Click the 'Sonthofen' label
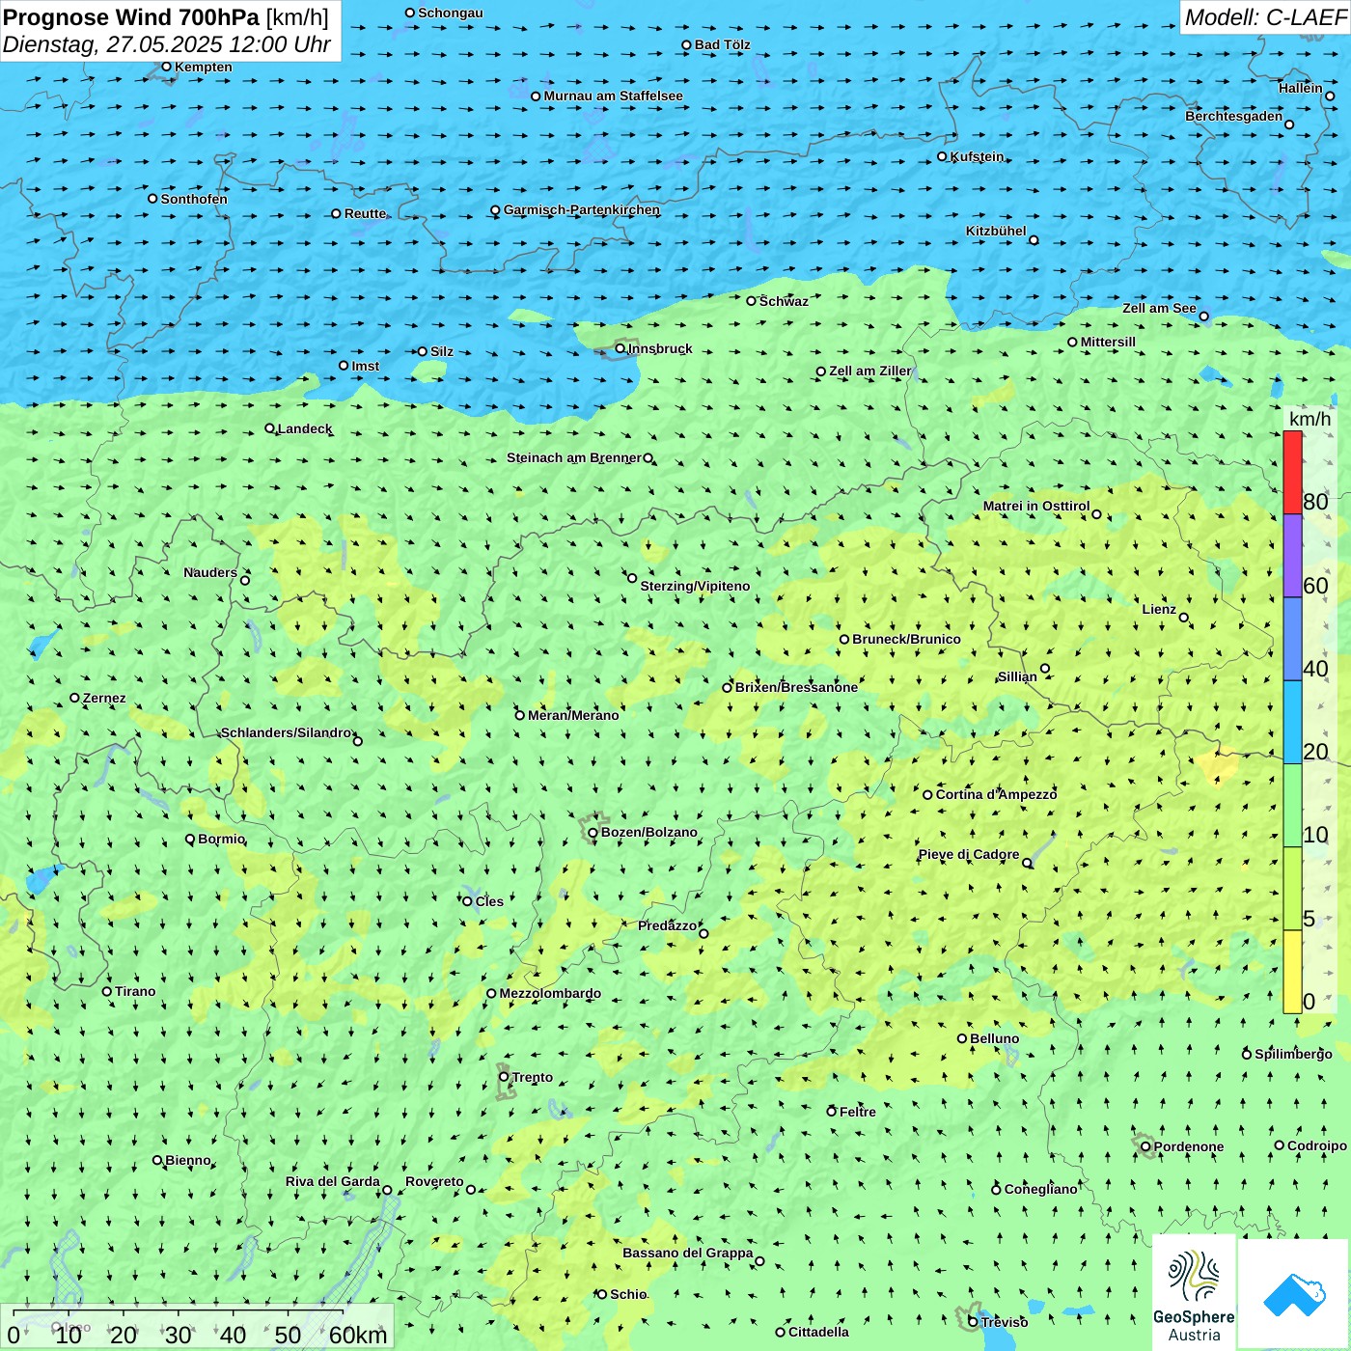 tap(194, 199)
